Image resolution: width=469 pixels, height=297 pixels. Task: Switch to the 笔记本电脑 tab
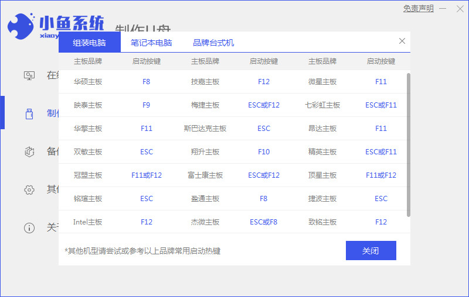[151, 43]
